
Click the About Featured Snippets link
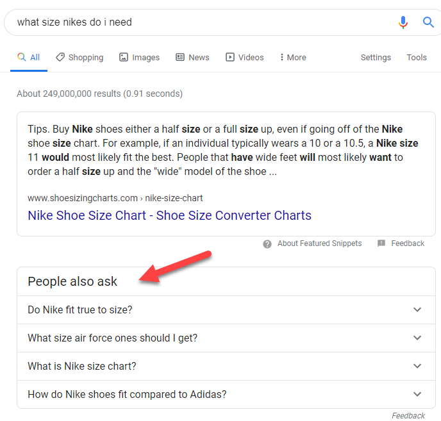tap(319, 244)
